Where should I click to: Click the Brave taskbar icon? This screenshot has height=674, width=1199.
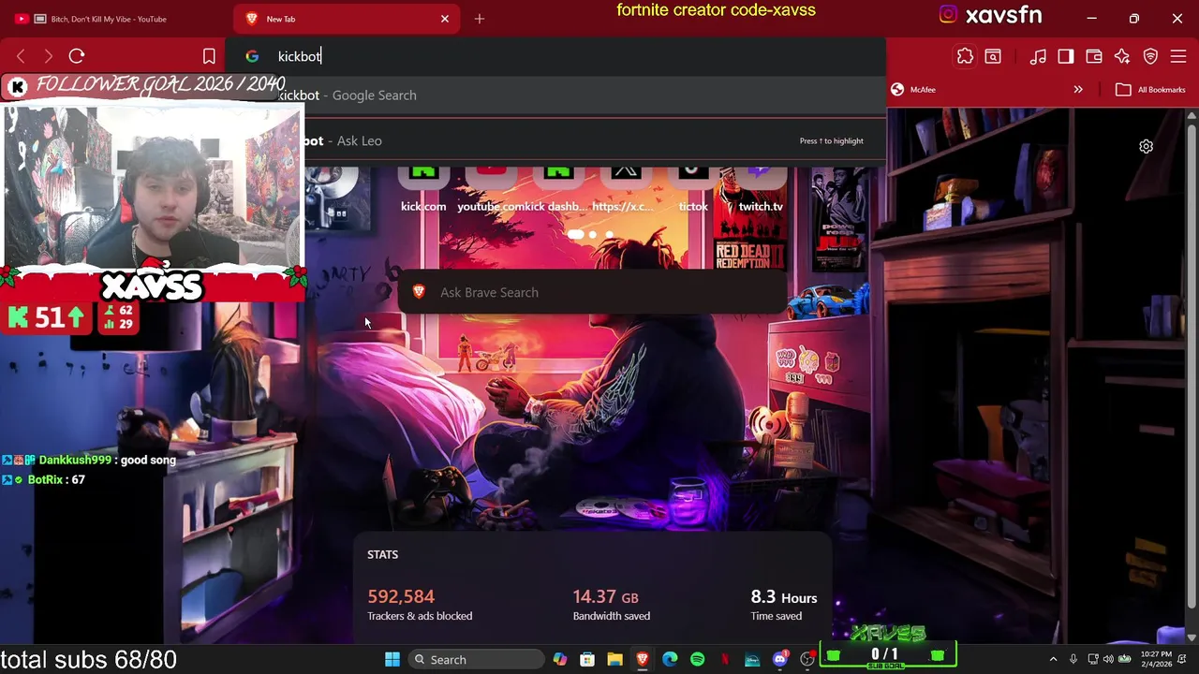(643, 660)
